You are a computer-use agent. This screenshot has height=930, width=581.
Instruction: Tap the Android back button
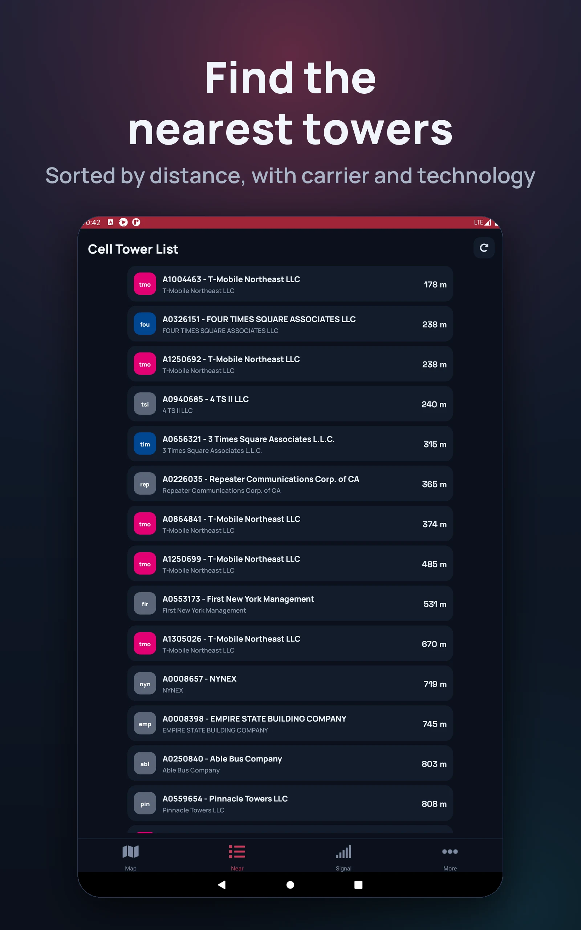pyautogui.click(x=222, y=885)
